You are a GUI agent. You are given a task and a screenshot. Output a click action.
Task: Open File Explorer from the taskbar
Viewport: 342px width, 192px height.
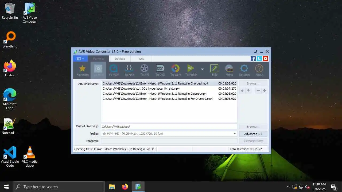tap(112, 187)
